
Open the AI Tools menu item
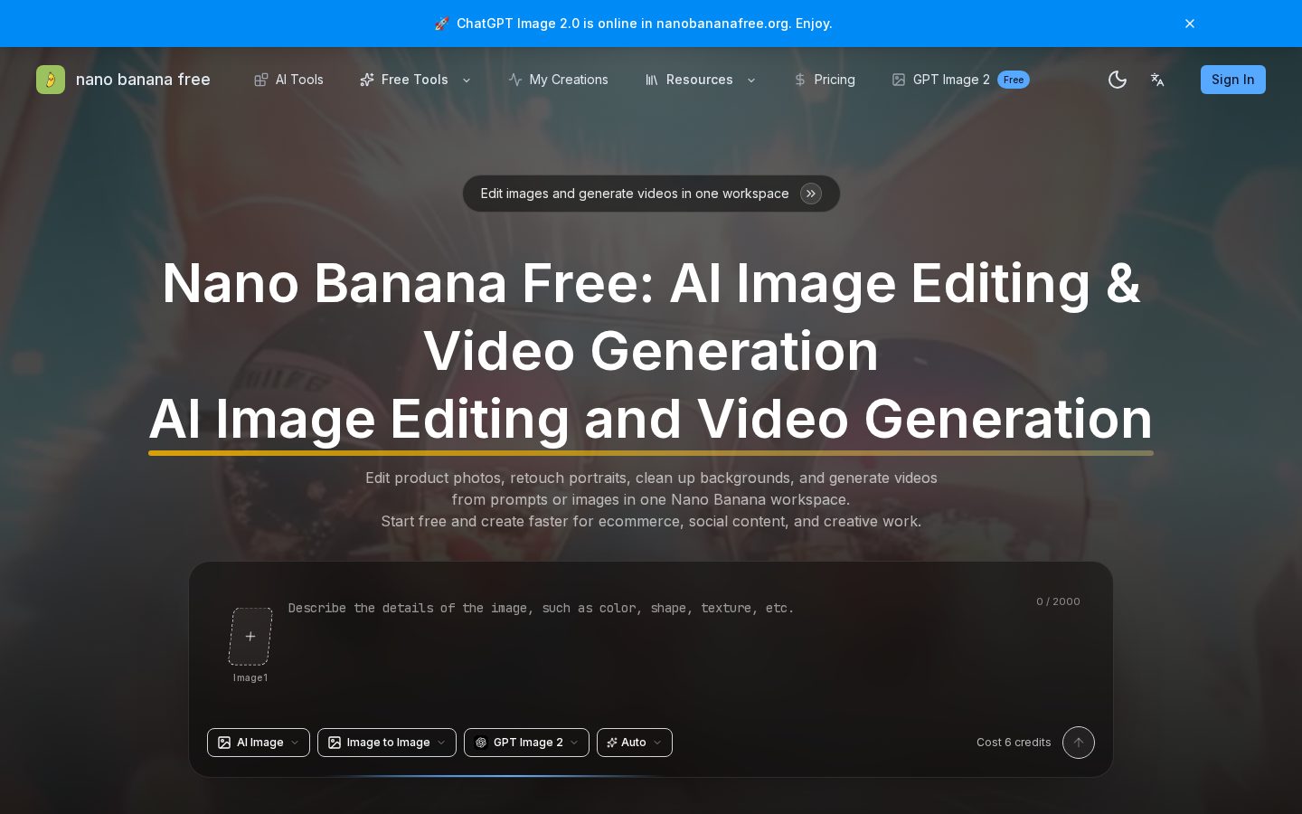[288, 80]
